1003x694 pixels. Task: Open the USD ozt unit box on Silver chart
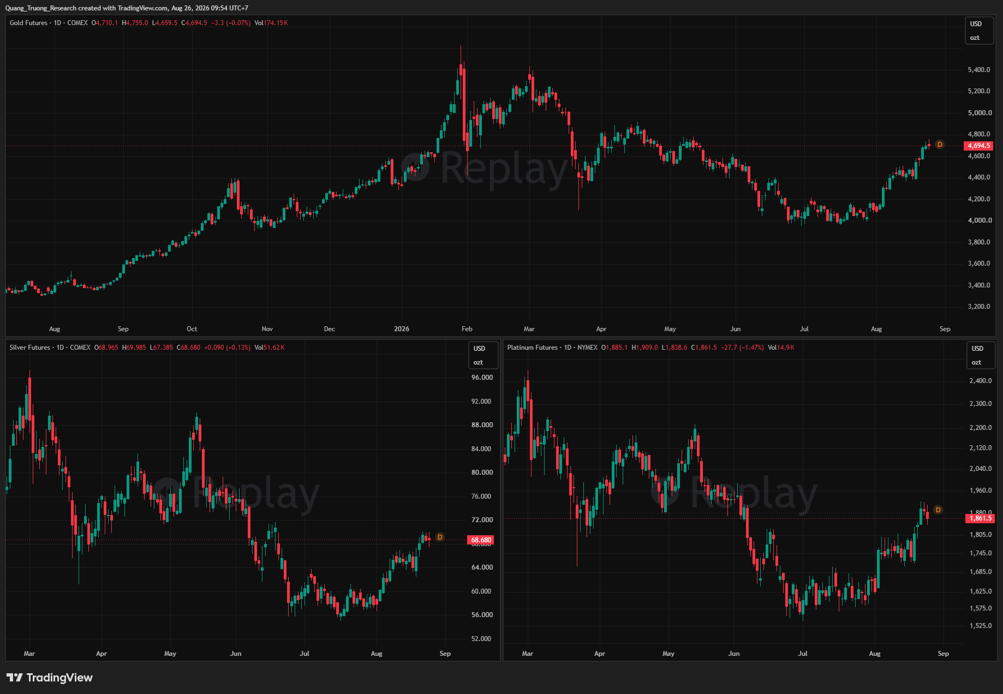point(483,355)
